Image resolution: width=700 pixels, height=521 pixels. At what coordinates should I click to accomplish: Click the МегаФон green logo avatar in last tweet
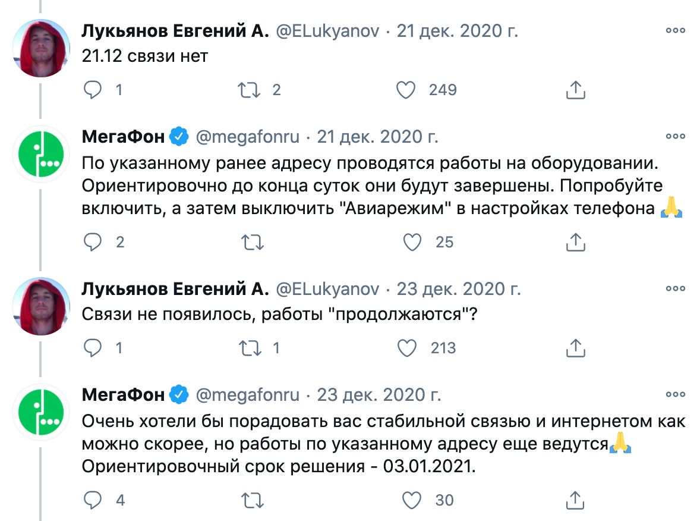click(42, 414)
